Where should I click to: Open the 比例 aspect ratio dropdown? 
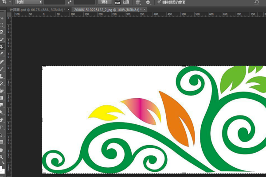pyautogui.click(x=28, y=2)
